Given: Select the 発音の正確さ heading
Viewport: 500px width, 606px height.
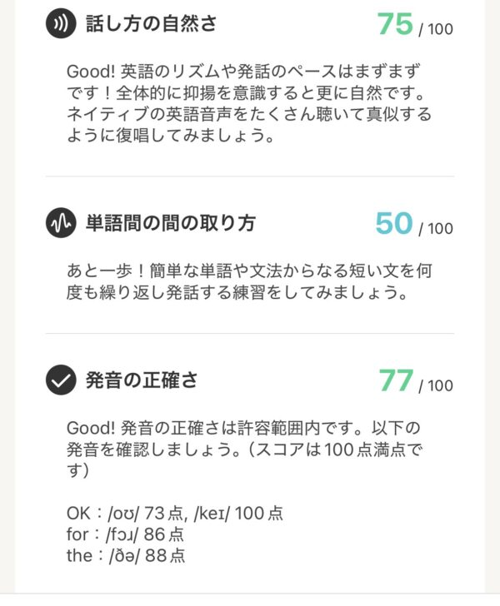Looking at the screenshot, I should click(x=142, y=380).
